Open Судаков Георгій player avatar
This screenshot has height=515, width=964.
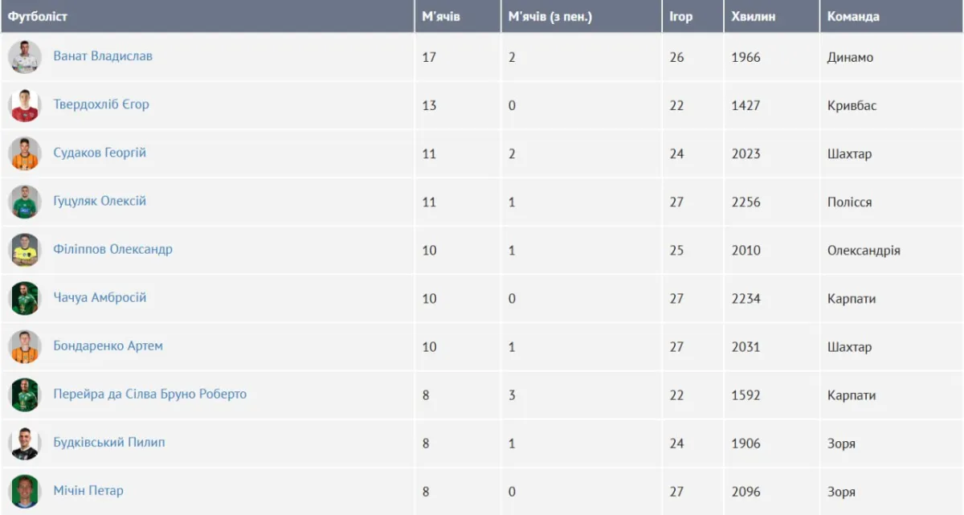[25, 153]
